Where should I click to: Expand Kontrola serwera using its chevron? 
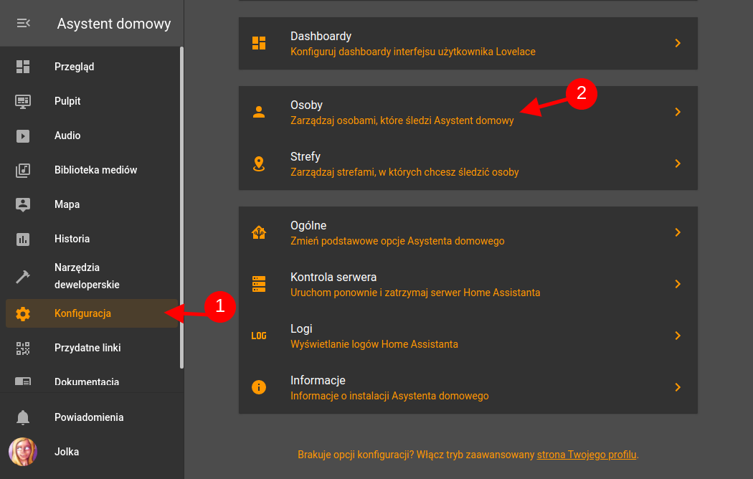pyautogui.click(x=677, y=284)
